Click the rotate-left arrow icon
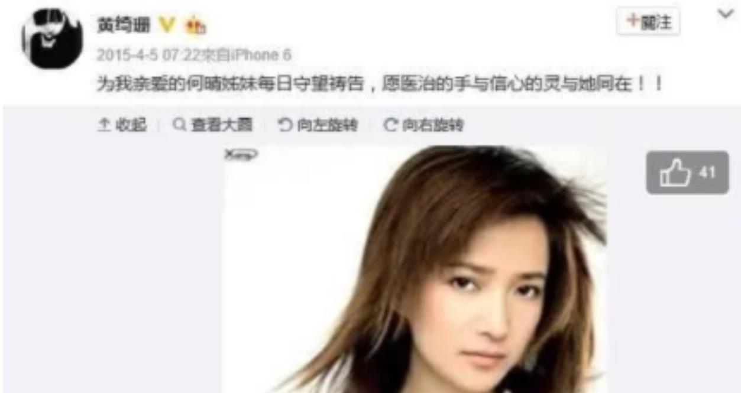This screenshot has width=741, height=393. [x=285, y=125]
